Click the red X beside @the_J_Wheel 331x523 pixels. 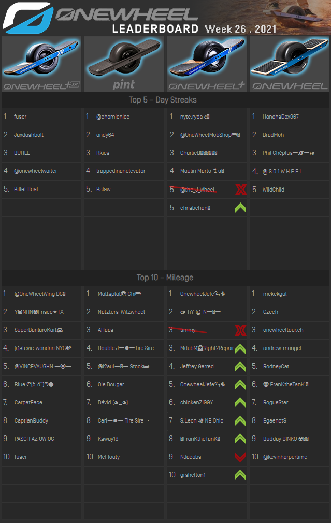click(240, 190)
